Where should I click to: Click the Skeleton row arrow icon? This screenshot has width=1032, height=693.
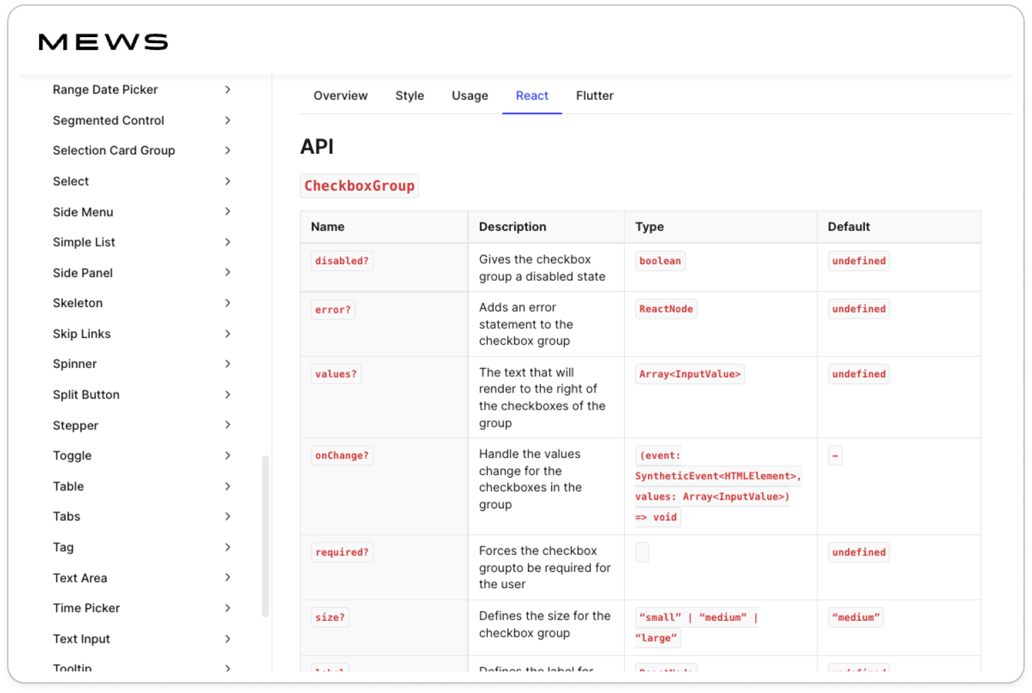[228, 303]
